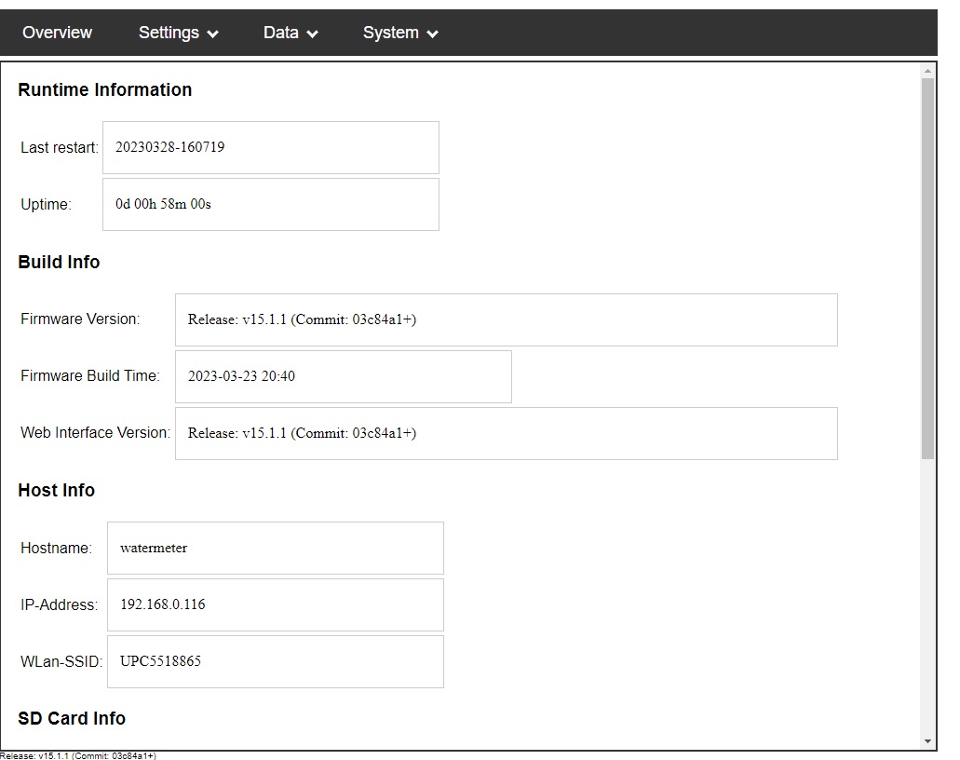Select the Uptime field showing 0d 00h 58m
Viewport: 960px width, 760px height.
pyautogui.click(x=270, y=204)
